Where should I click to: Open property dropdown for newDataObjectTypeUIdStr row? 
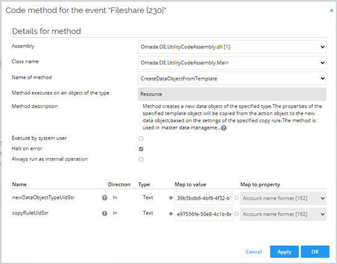[x=283, y=198]
